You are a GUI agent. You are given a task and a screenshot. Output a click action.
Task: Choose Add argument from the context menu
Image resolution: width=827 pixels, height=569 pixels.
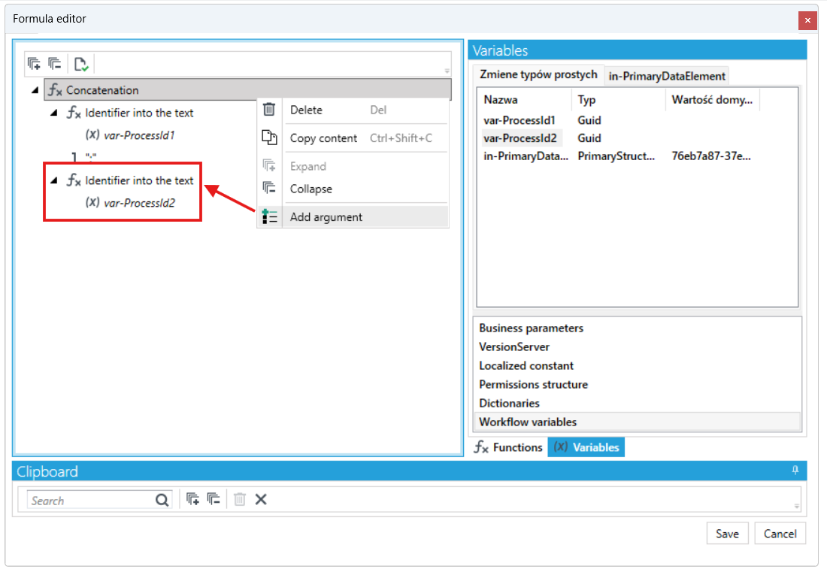(x=353, y=216)
